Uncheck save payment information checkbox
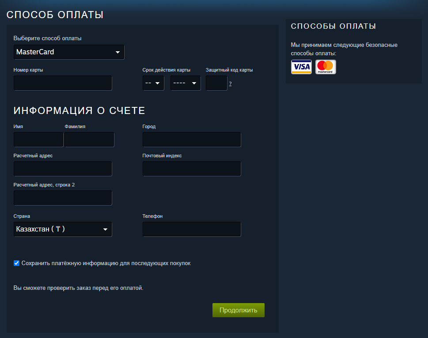 pos(17,263)
